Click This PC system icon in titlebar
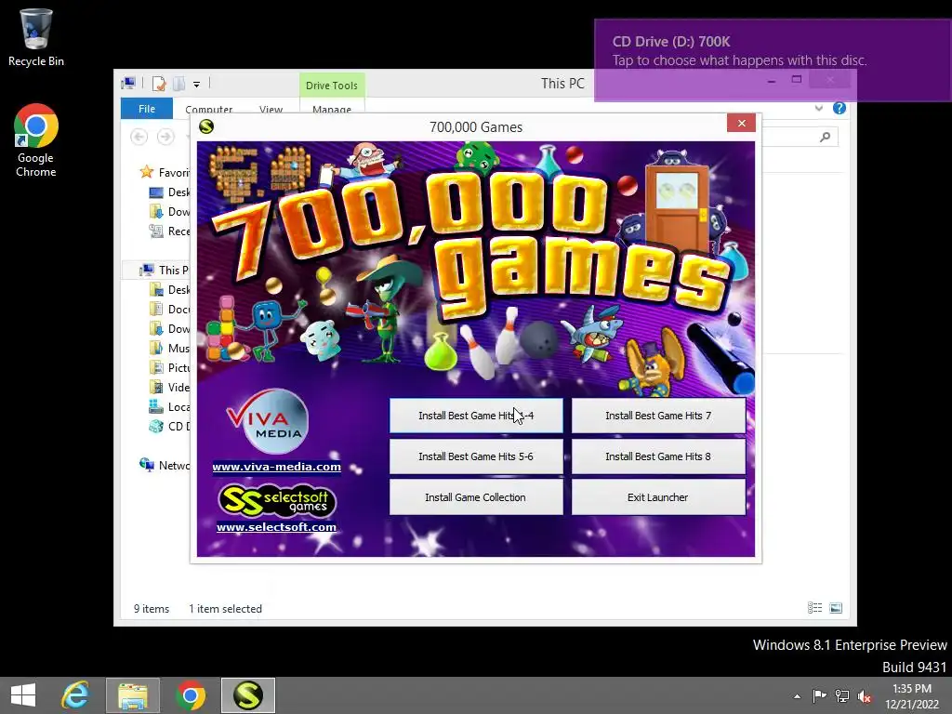This screenshot has width=952, height=714. [x=128, y=83]
